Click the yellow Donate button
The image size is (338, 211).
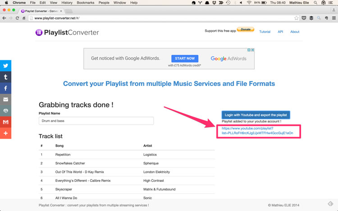(x=246, y=29)
